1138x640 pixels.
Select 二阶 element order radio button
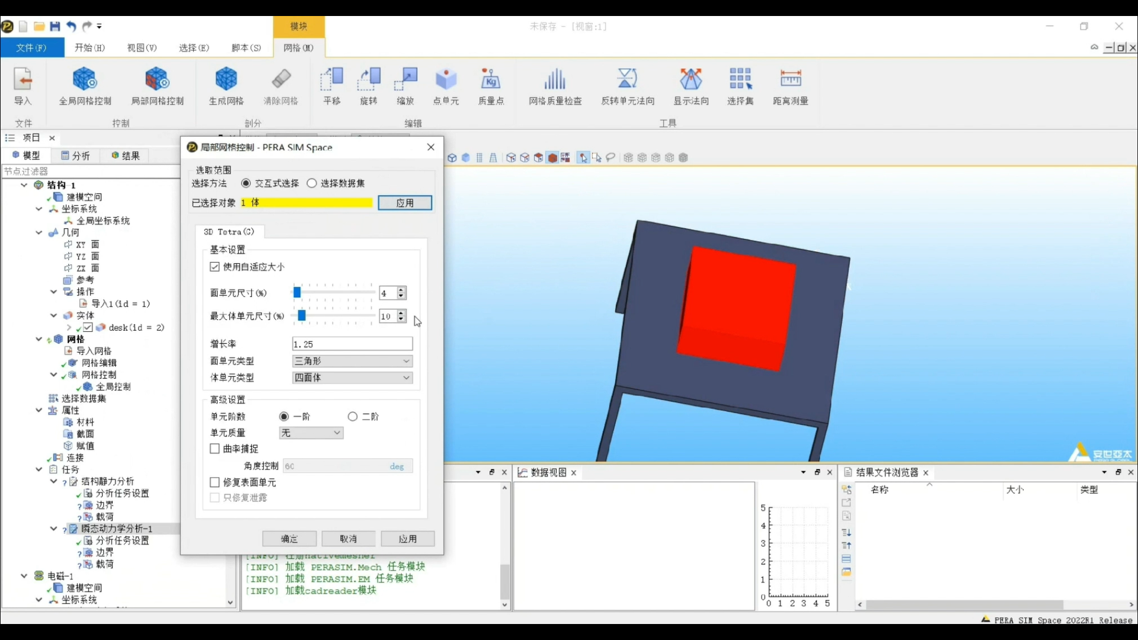[353, 417]
